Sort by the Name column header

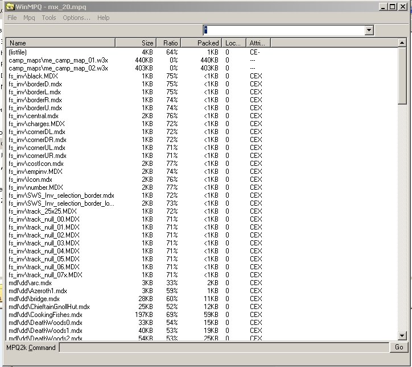[61, 43]
